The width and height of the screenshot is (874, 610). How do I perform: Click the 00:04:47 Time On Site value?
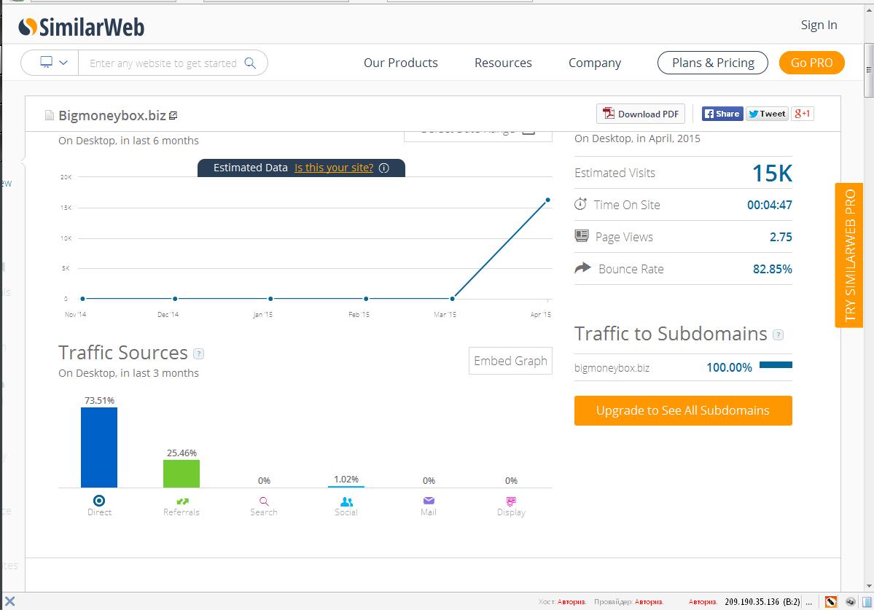pyautogui.click(x=769, y=205)
